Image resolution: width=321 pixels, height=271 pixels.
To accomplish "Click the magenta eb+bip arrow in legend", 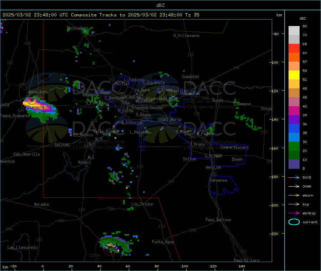I will (294, 213).
